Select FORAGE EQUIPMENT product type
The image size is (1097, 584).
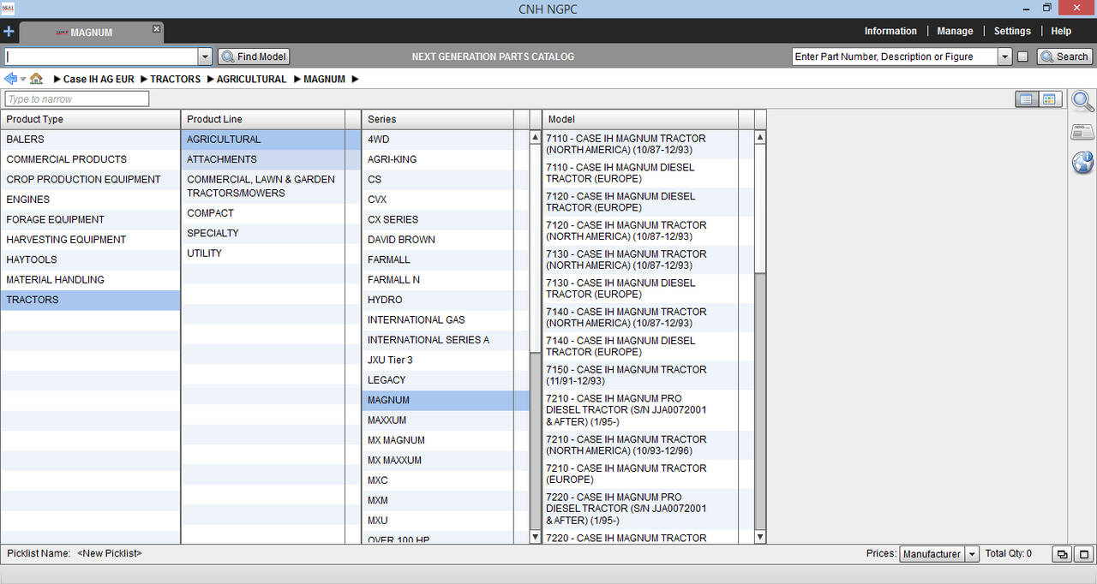[90, 219]
